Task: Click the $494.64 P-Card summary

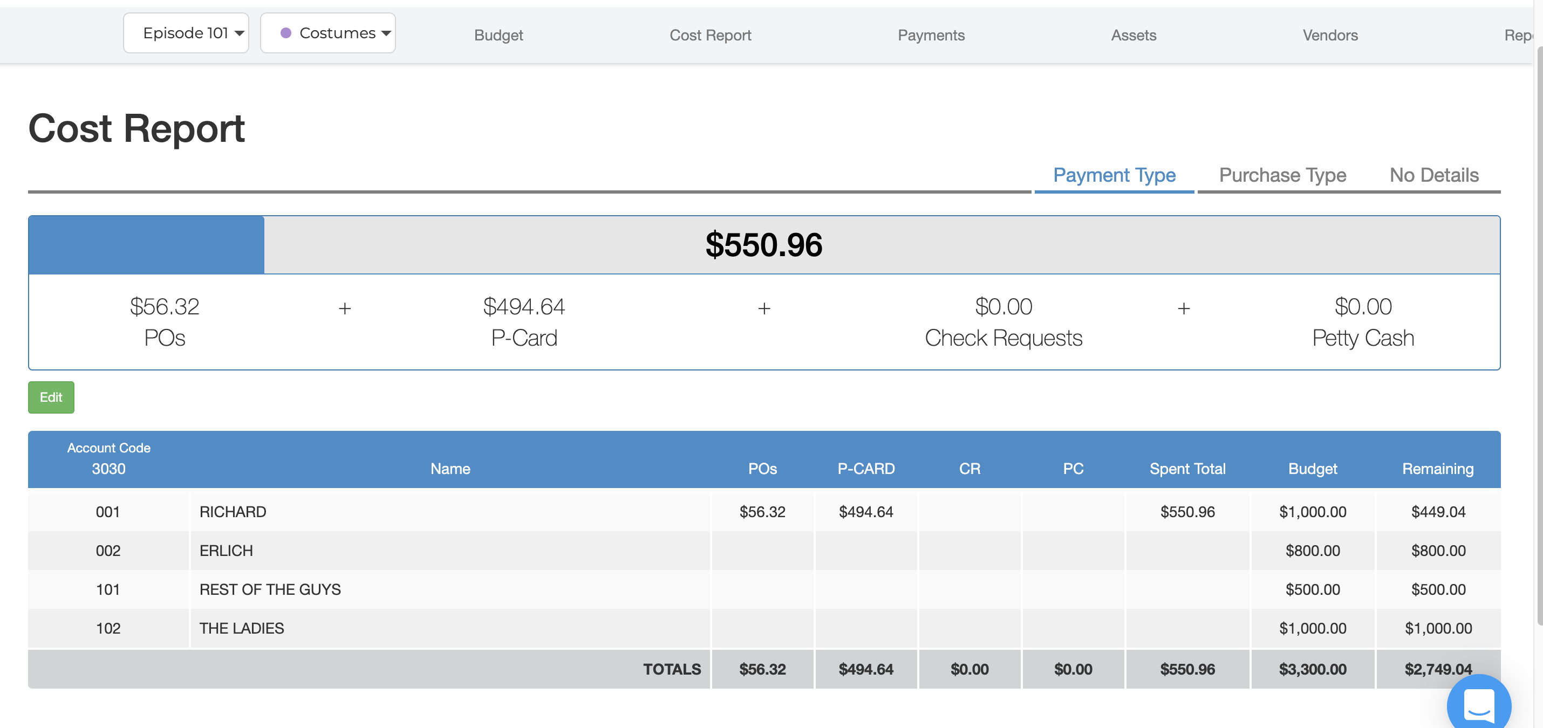Action: tap(524, 322)
